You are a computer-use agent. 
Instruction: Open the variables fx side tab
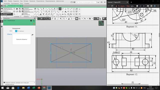pos(2,24)
